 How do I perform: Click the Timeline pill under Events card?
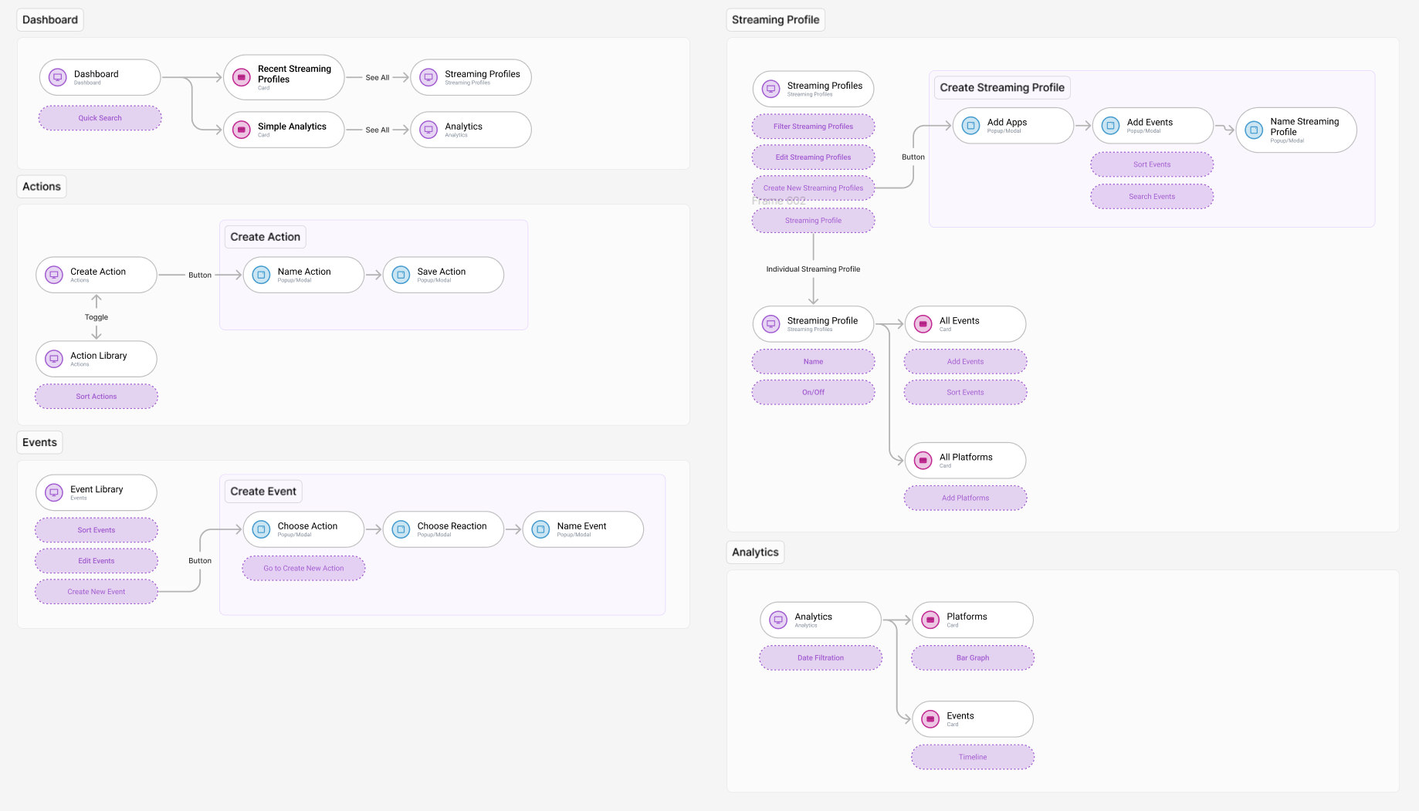972,757
